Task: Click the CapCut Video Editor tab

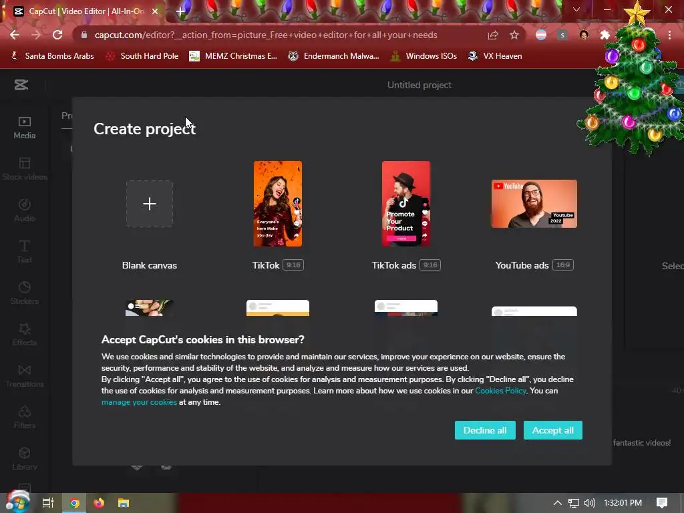Action: 86,11
